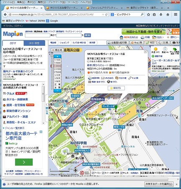Viewport: 181px width, 189px height.
Task: Click the 車で行く steering wheel icon
Action: pos(109,81)
